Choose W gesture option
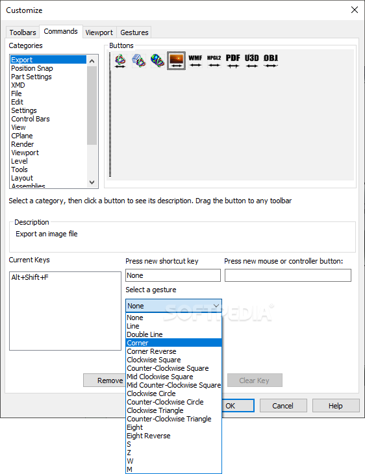 173,461
